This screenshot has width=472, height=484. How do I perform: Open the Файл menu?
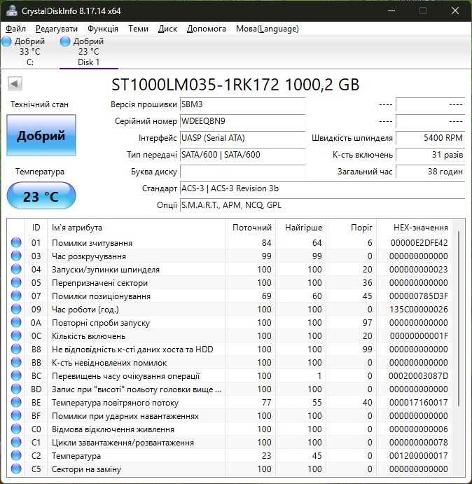[x=15, y=29]
